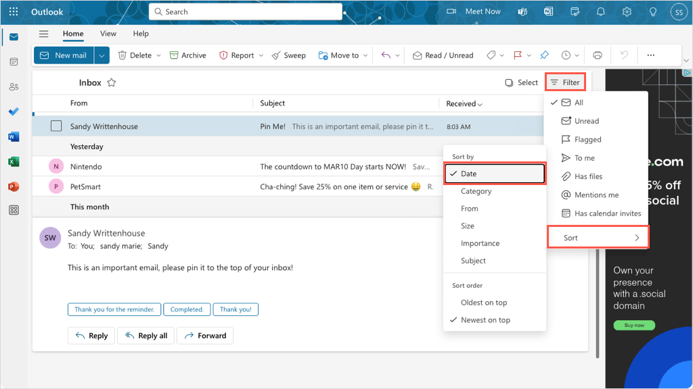Open the Calendar icon in left sidebar
693x389 pixels.
(14, 61)
